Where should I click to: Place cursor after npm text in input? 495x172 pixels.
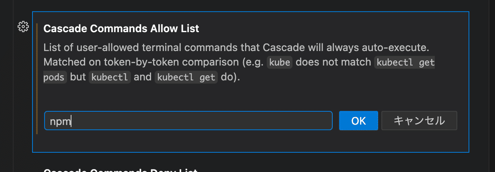coord(71,121)
